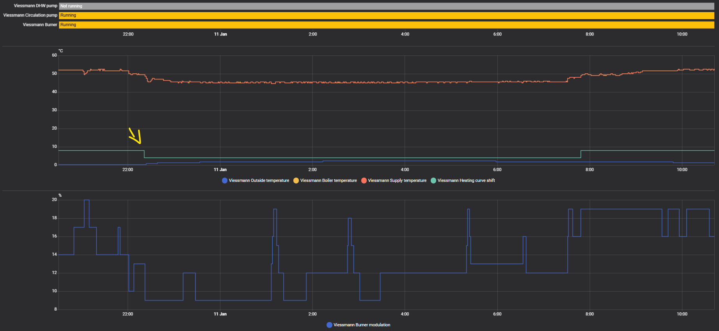Select the 'Viessmann Circulation pump' row label
The width and height of the screenshot is (719, 331).
pos(30,15)
